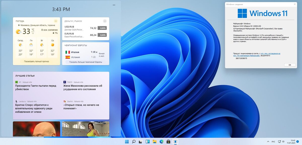The height and width of the screenshot is (145, 302).
Task: Open the news thumbnail with bald man
Action: pyautogui.click(x=36, y=129)
